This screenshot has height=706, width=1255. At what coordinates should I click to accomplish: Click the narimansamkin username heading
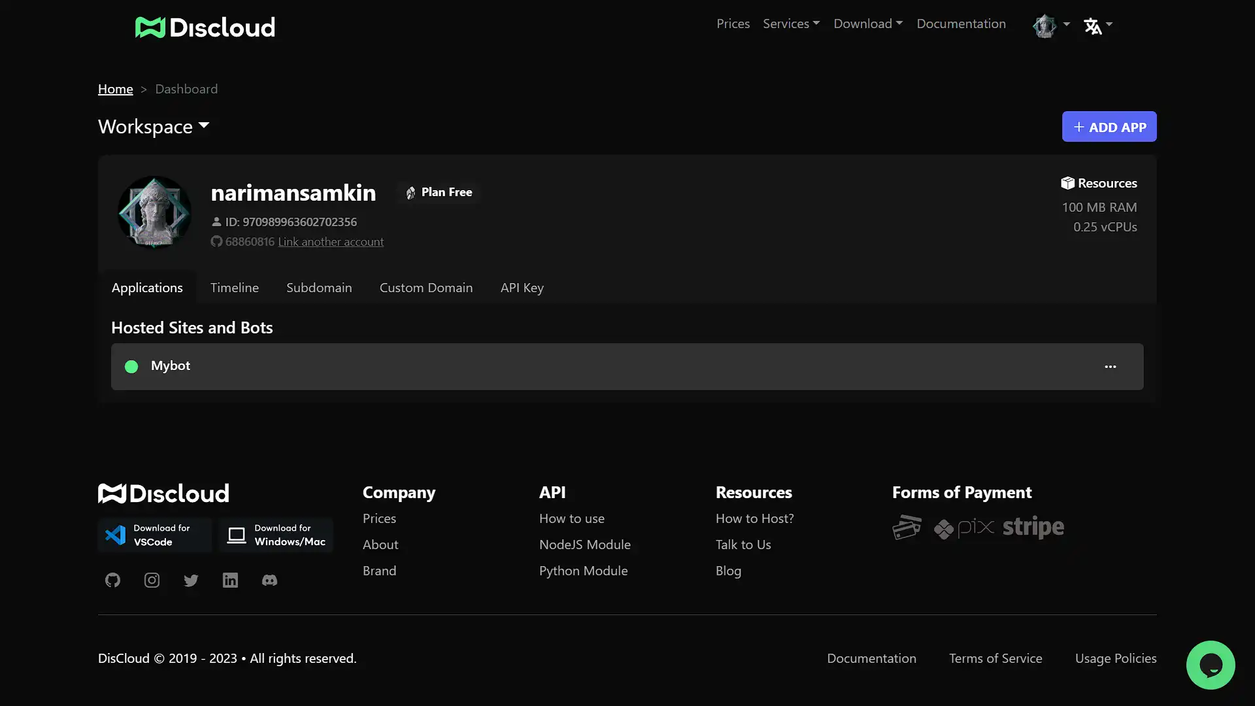click(293, 193)
